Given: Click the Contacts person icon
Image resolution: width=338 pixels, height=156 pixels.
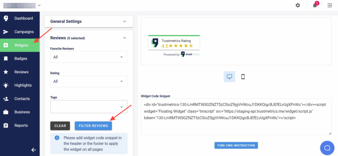Looking at the screenshot, I should point(6,99).
